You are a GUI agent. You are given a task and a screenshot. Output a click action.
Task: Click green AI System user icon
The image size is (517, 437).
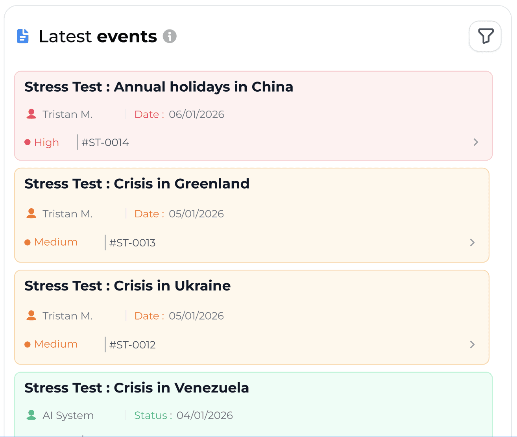[31, 415]
